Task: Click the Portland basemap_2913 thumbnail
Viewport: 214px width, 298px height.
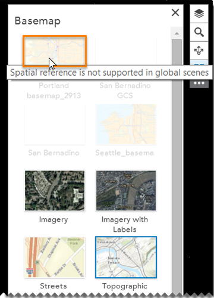Action: [55, 51]
